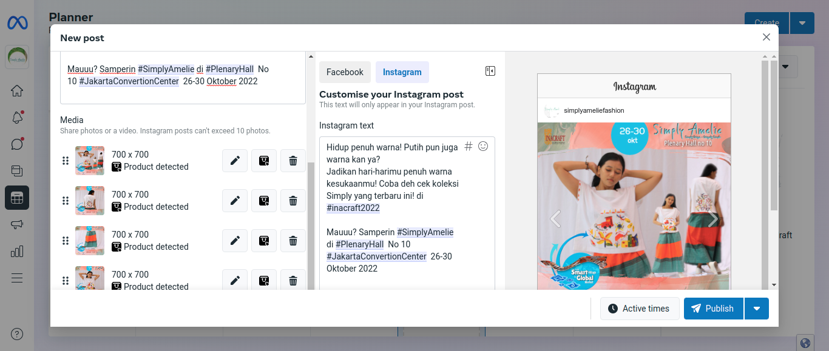The width and height of the screenshot is (829, 351).
Task: Open the Insights bar chart icon
Action: (x=17, y=251)
